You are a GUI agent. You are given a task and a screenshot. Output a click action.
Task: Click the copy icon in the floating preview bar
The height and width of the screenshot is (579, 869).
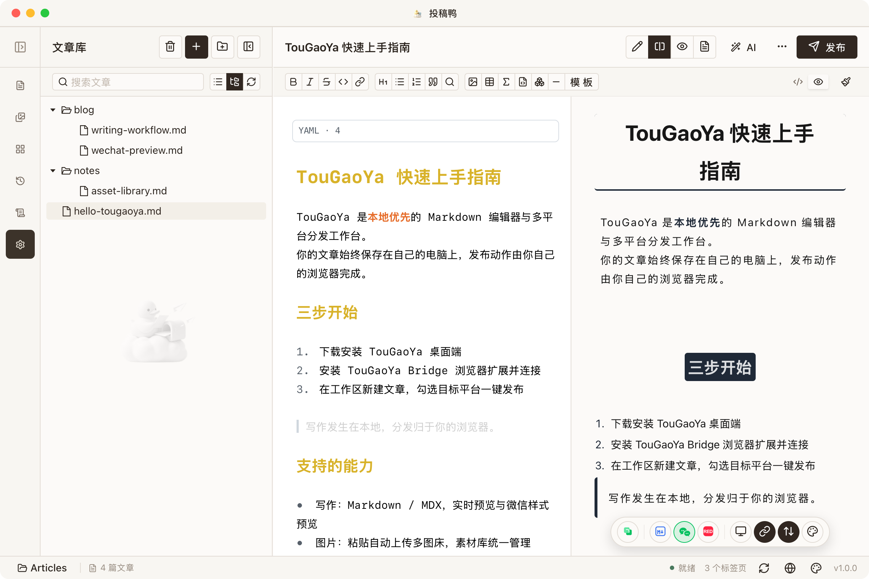point(628,532)
